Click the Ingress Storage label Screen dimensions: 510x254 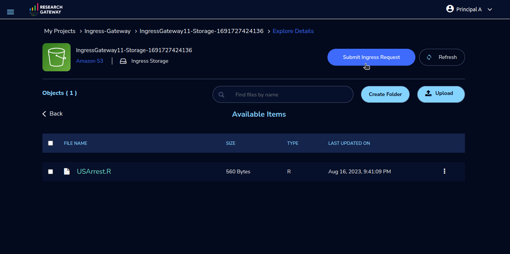(x=150, y=61)
